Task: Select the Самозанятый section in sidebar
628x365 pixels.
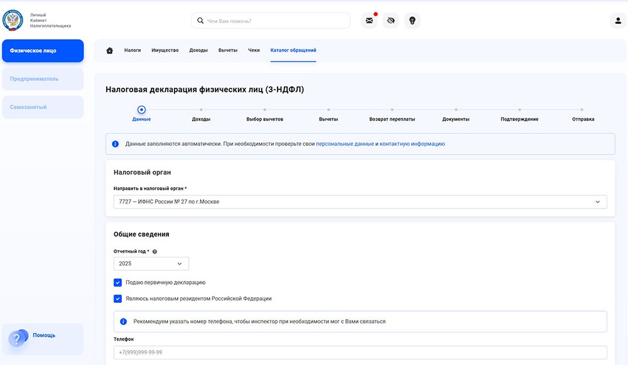Action: coord(42,107)
